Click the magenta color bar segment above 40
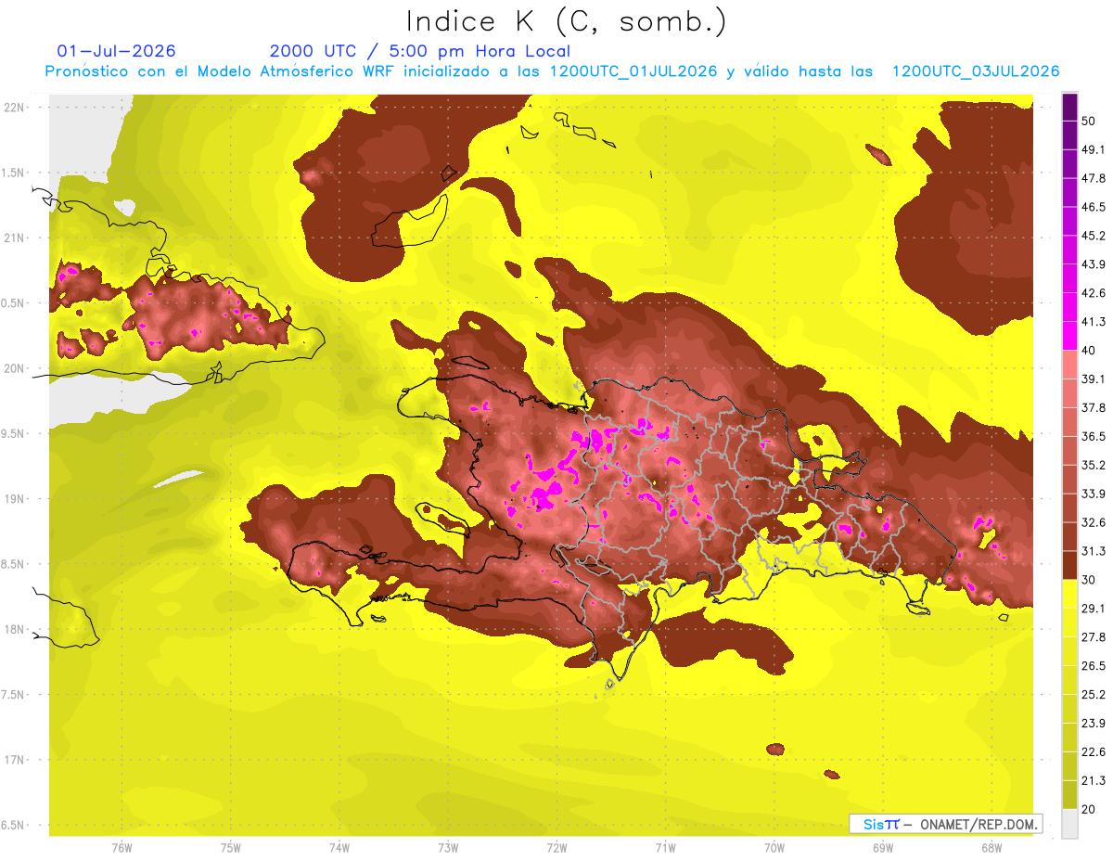1113x860 pixels. click(x=1069, y=335)
